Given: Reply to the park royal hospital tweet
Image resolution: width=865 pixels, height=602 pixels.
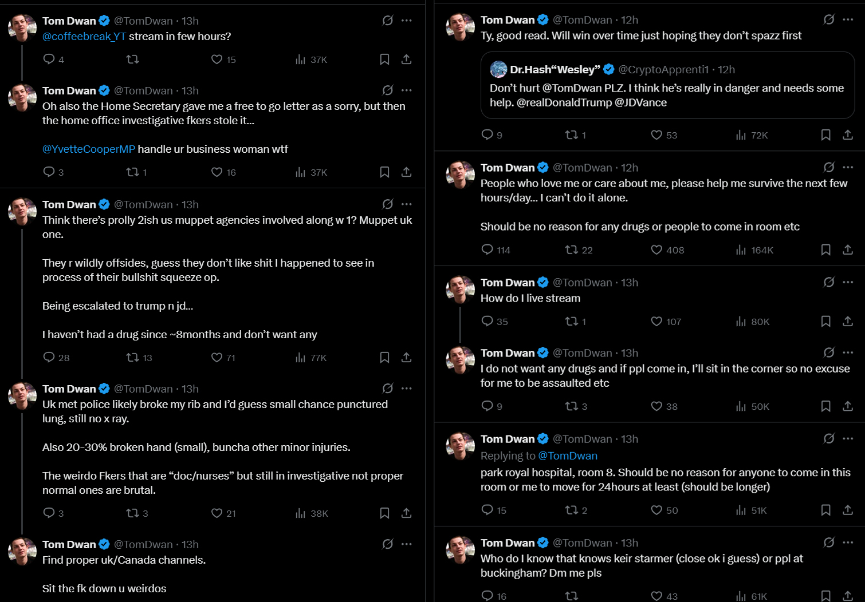Looking at the screenshot, I should pyautogui.click(x=487, y=510).
